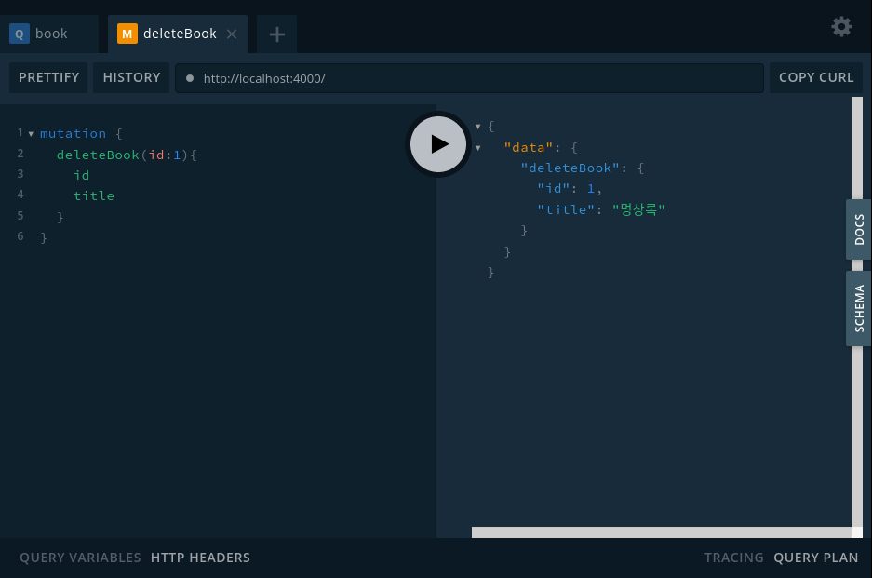Collapse the mutation block fold arrow
The image size is (872, 578).
pos(31,134)
